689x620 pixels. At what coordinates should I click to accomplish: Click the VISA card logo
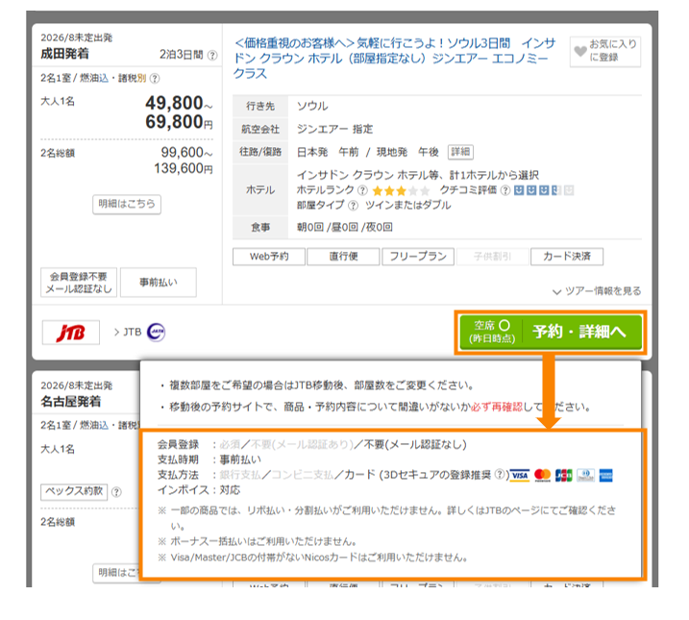[520, 475]
